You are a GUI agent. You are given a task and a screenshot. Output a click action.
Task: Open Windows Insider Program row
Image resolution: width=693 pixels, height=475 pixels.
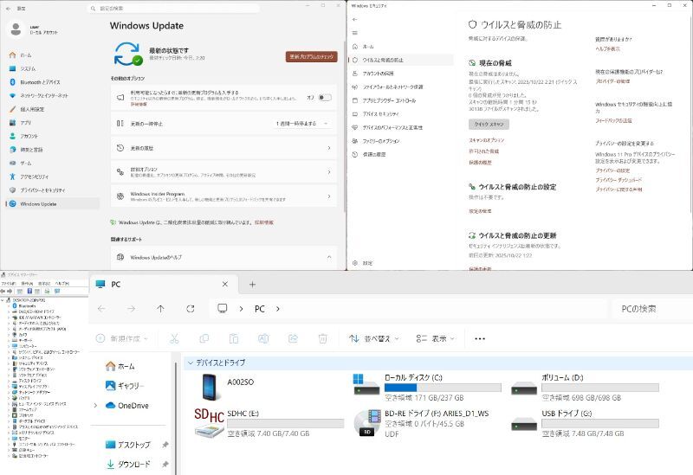(x=223, y=196)
